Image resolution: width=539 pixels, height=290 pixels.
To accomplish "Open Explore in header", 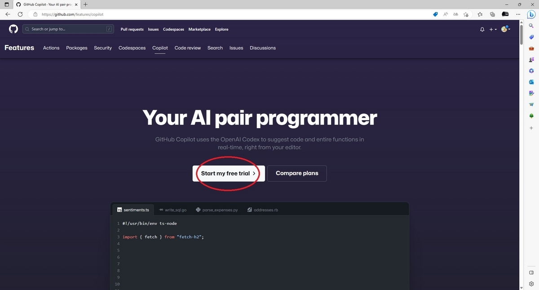I will [x=221, y=29].
